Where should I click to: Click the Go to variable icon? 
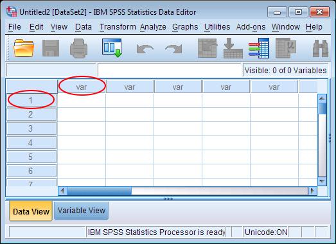pos(233,48)
